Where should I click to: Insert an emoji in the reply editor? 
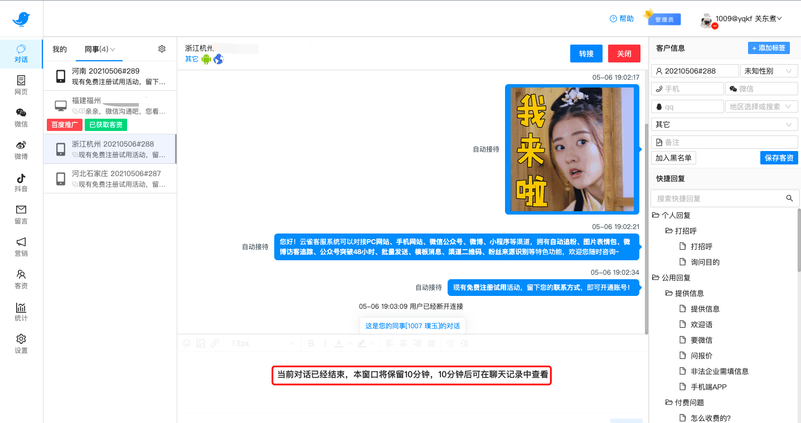(x=187, y=343)
